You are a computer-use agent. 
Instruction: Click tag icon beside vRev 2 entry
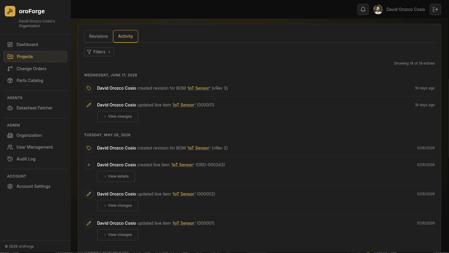[89, 148]
